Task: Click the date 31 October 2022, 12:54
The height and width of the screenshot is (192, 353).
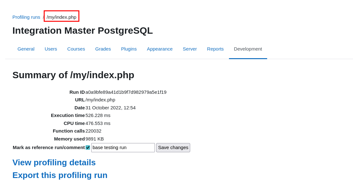Action: click(x=111, y=107)
